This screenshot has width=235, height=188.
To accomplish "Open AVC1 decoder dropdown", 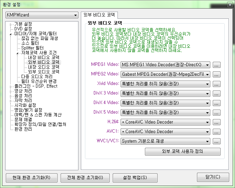I will coord(165,132).
